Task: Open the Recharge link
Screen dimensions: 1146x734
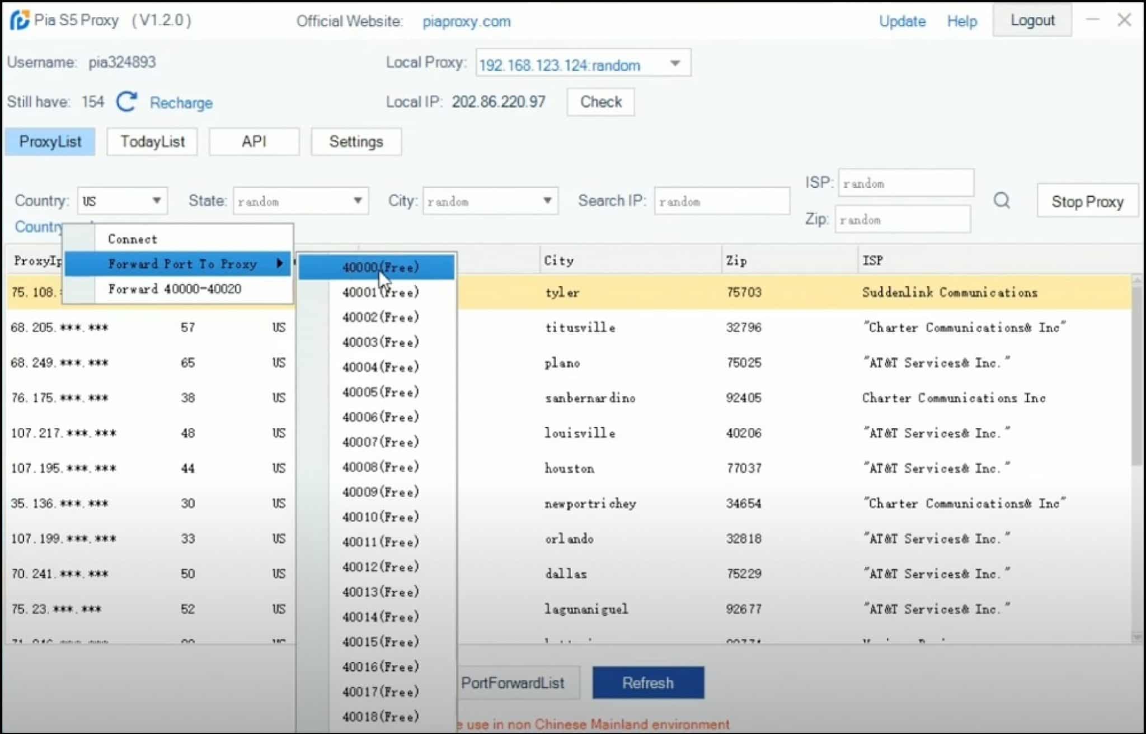Action: coord(181,103)
